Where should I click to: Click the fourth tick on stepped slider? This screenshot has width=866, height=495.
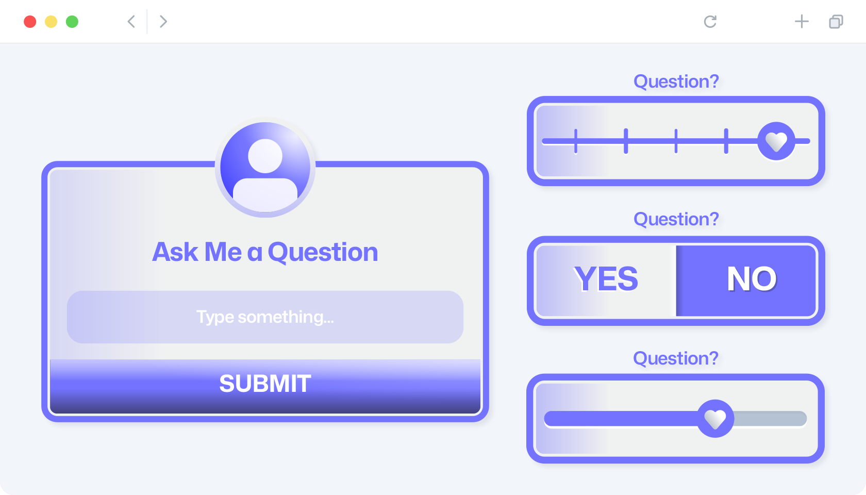point(726,141)
